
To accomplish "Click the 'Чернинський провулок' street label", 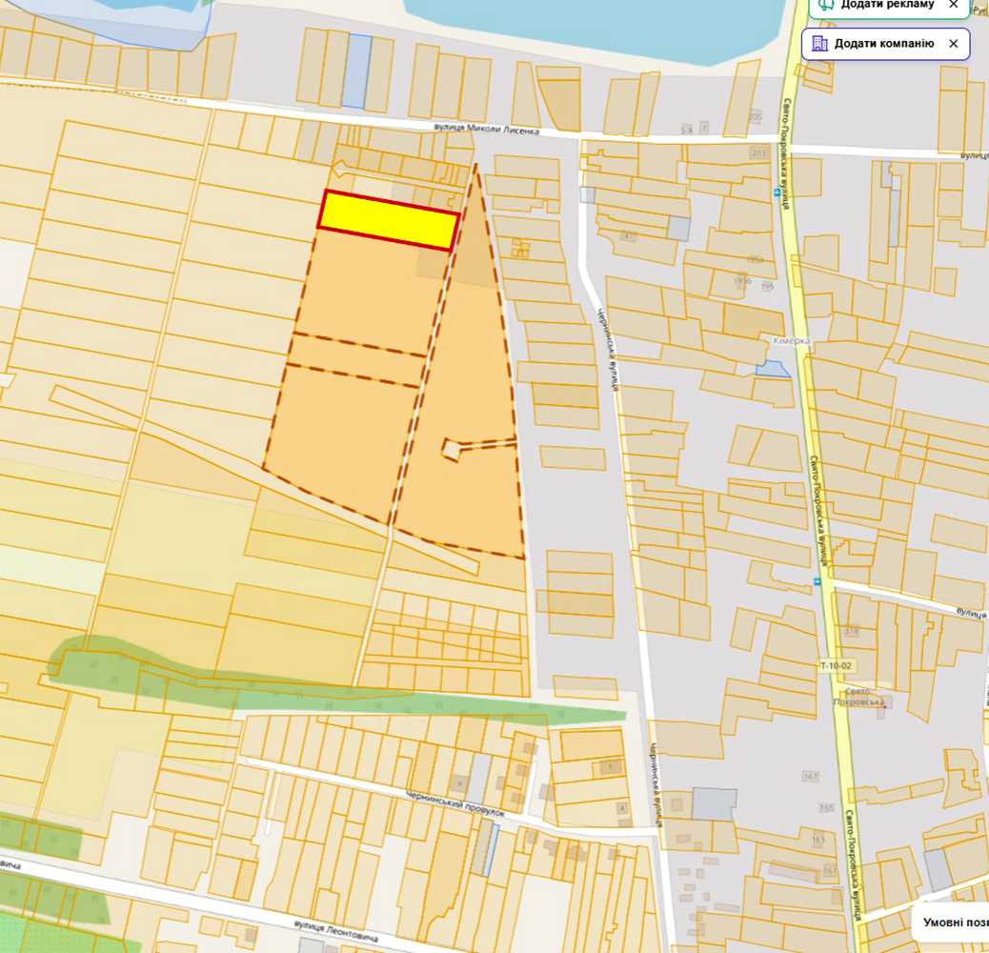I will [x=454, y=803].
